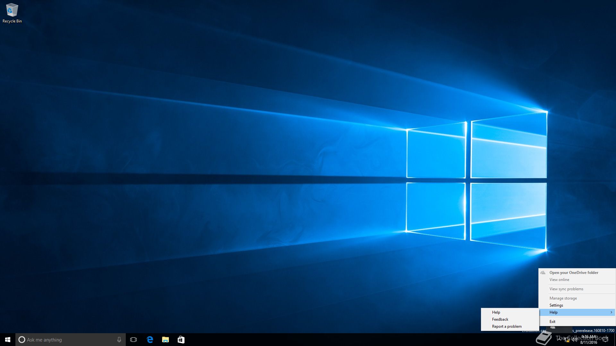Open Task View from the taskbar

click(x=133, y=340)
